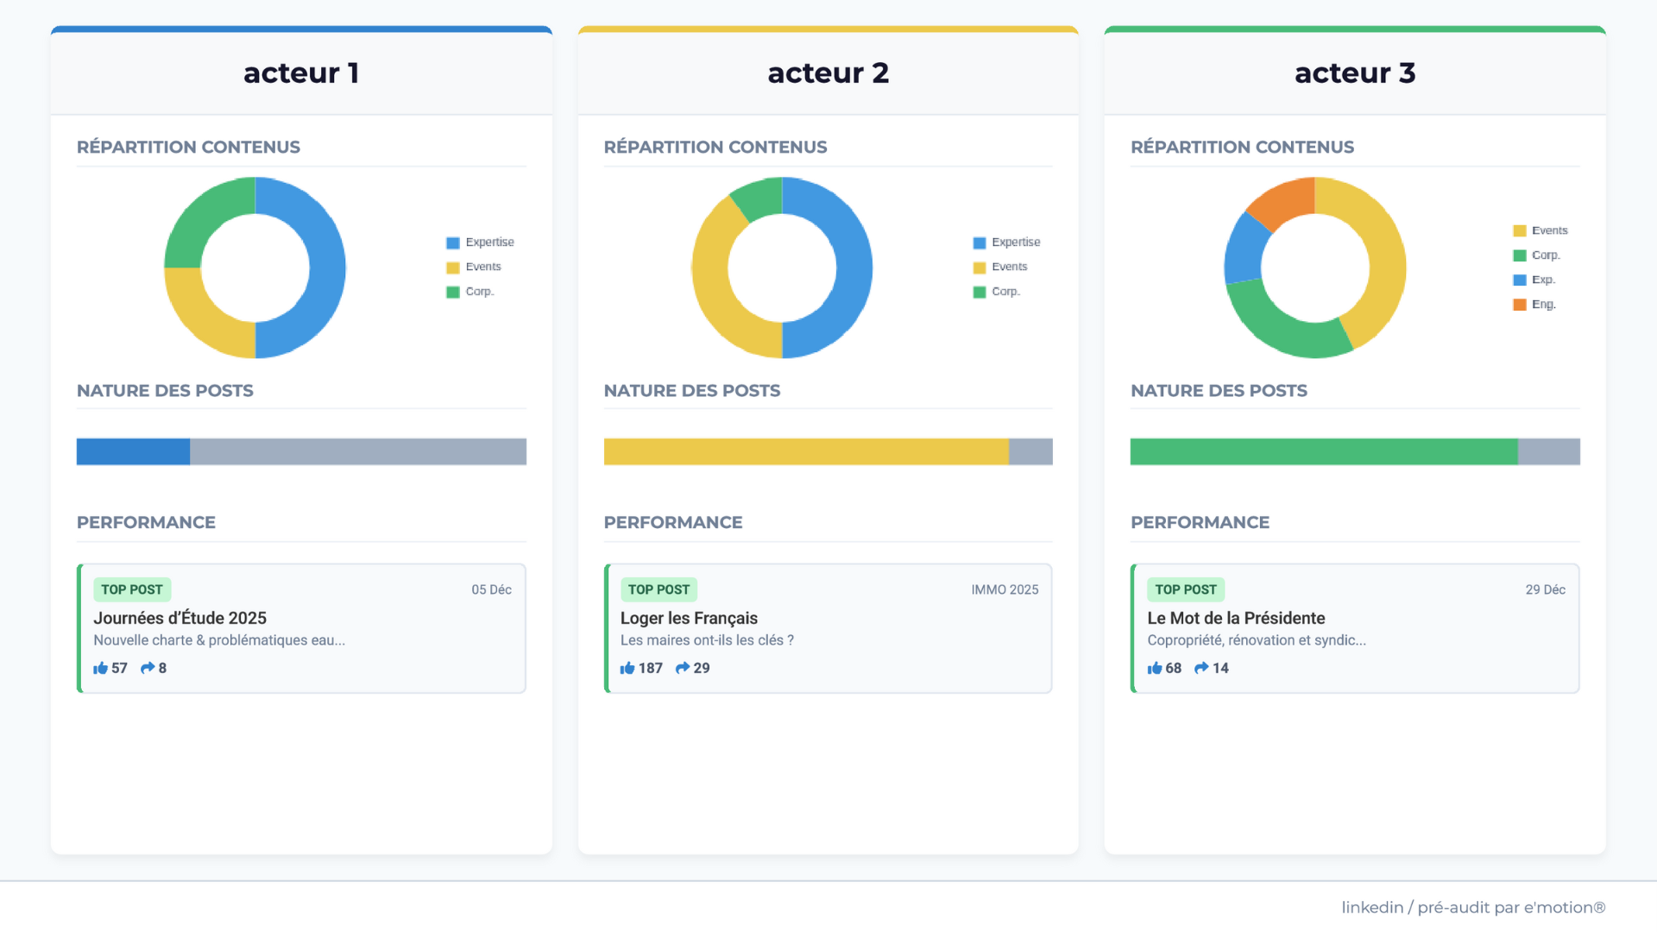The width and height of the screenshot is (1657, 932).
Task: Click the green Corp. legend square for acteur 3
Action: tap(1519, 255)
